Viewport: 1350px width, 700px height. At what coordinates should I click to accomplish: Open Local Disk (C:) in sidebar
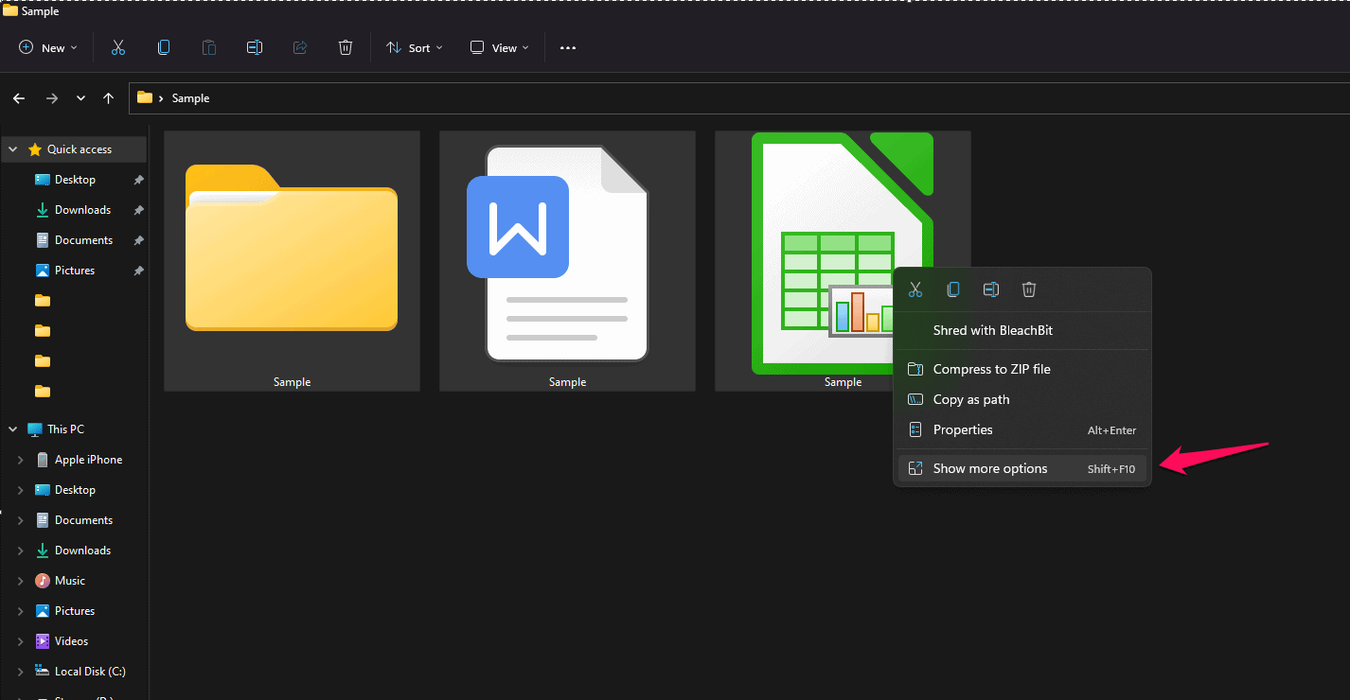[x=90, y=672]
